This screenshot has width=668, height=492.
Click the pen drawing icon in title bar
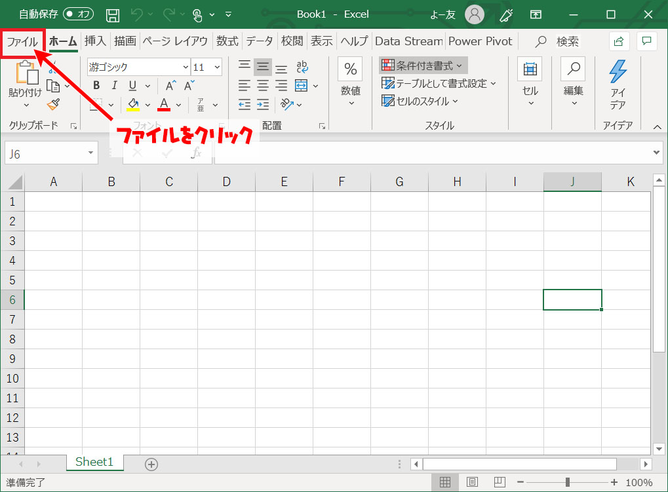506,15
